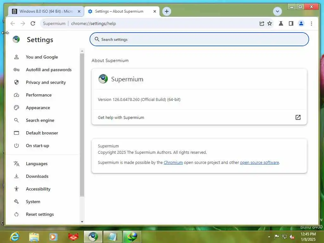Click the download arrow icon beside Downloads
The height and width of the screenshot is (243, 324).
click(16, 176)
